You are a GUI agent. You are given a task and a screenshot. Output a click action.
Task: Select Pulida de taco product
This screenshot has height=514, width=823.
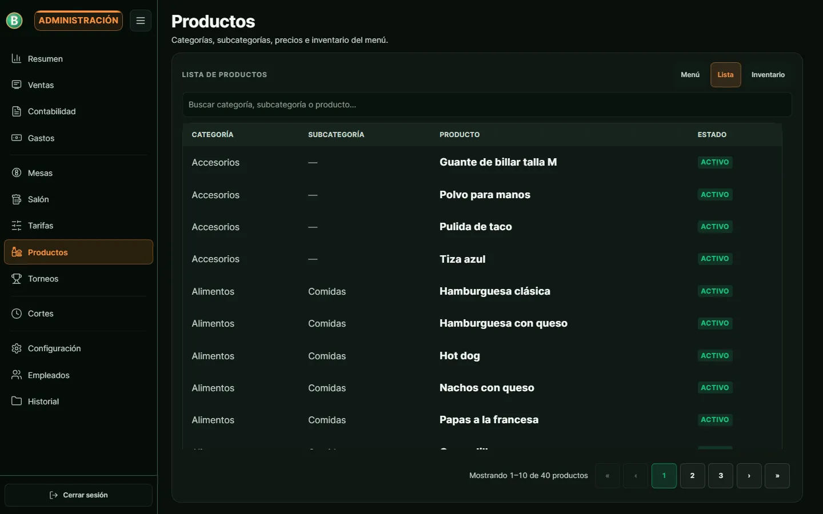click(x=476, y=227)
